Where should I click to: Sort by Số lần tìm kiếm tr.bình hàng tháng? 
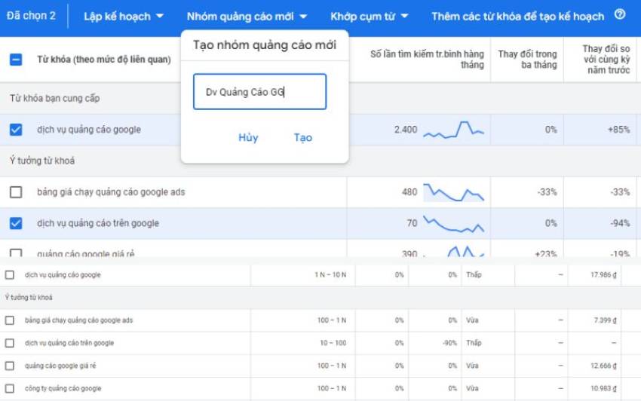point(427,60)
